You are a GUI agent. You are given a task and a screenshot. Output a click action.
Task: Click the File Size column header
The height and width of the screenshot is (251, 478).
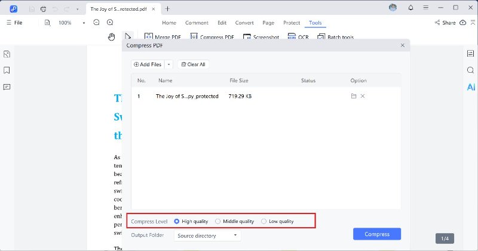[238, 80]
